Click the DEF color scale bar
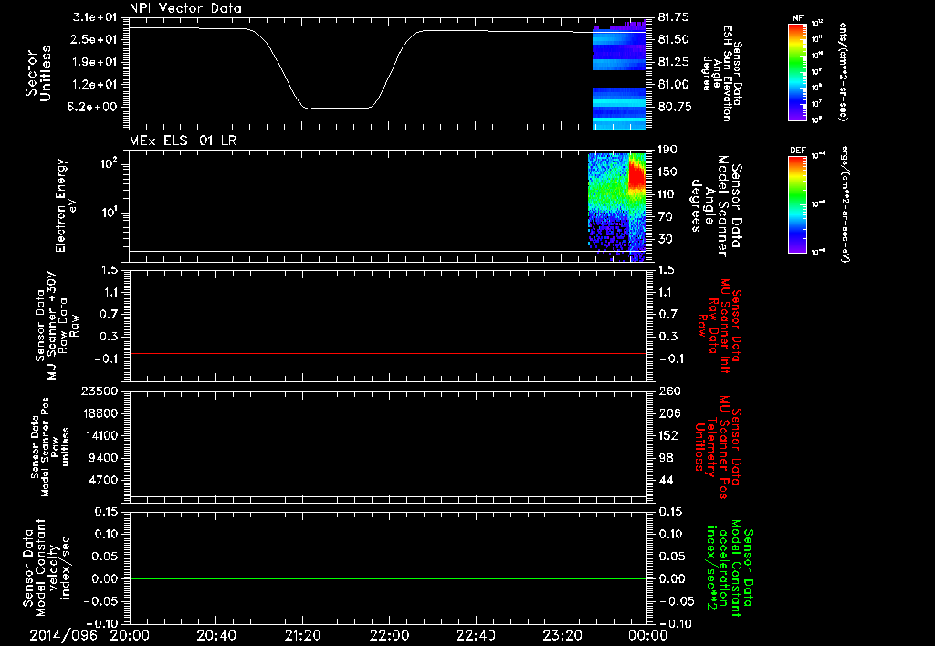 click(797, 203)
